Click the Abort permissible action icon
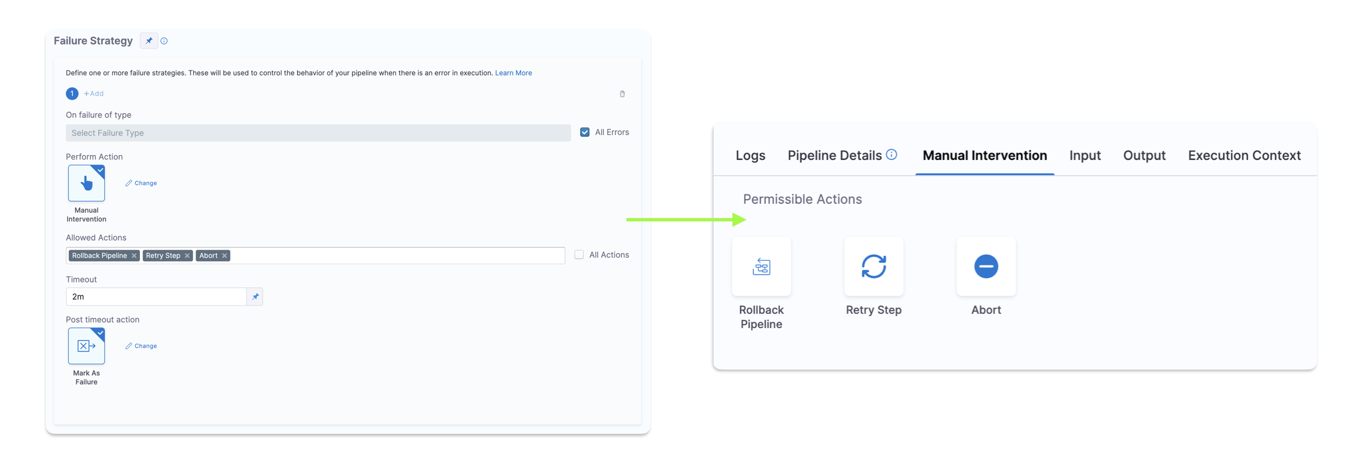 click(986, 266)
